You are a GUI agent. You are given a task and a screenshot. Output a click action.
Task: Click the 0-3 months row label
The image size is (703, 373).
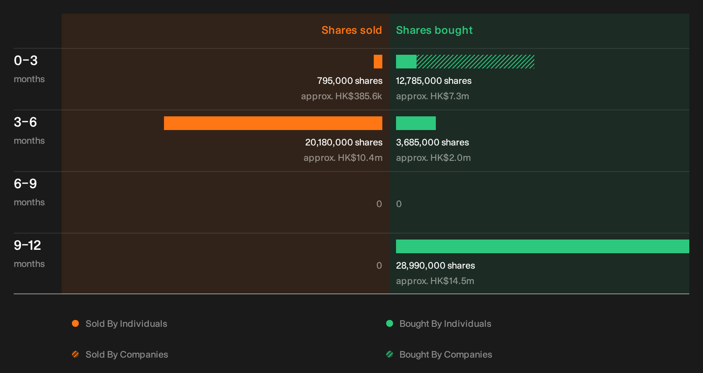29,69
